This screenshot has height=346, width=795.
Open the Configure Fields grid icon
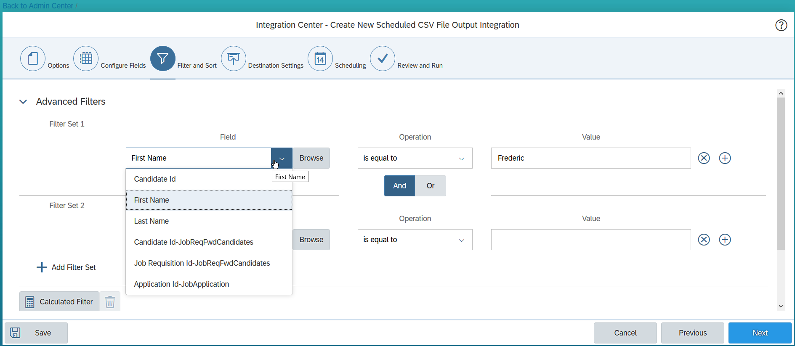[86, 58]
